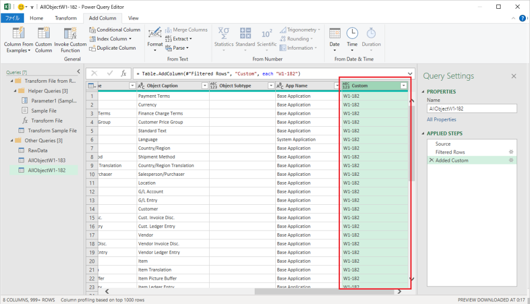Collapse the Helper Queries folder
Image resolution: width=530 pixels, height=304 pixels.
pos(15,91)
